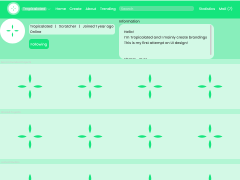
Task: Click the "Shared Projects" section label
Action: (10, 112)
